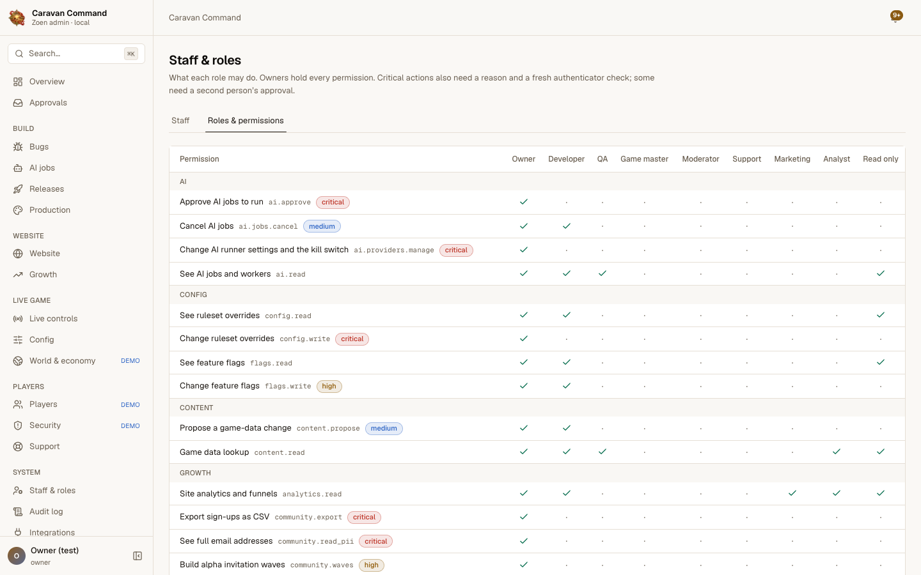
Task: Click Analyst checkmark for Game data lookup
Action: 837,452
